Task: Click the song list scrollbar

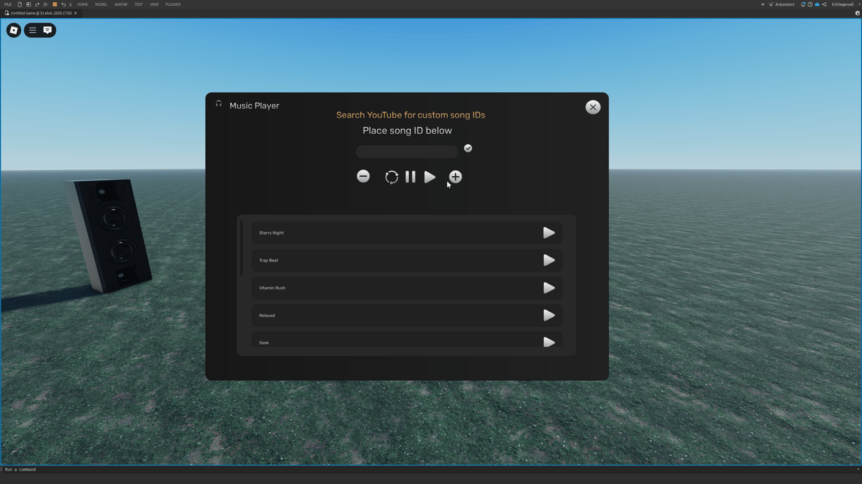Action: coord(242,248)
